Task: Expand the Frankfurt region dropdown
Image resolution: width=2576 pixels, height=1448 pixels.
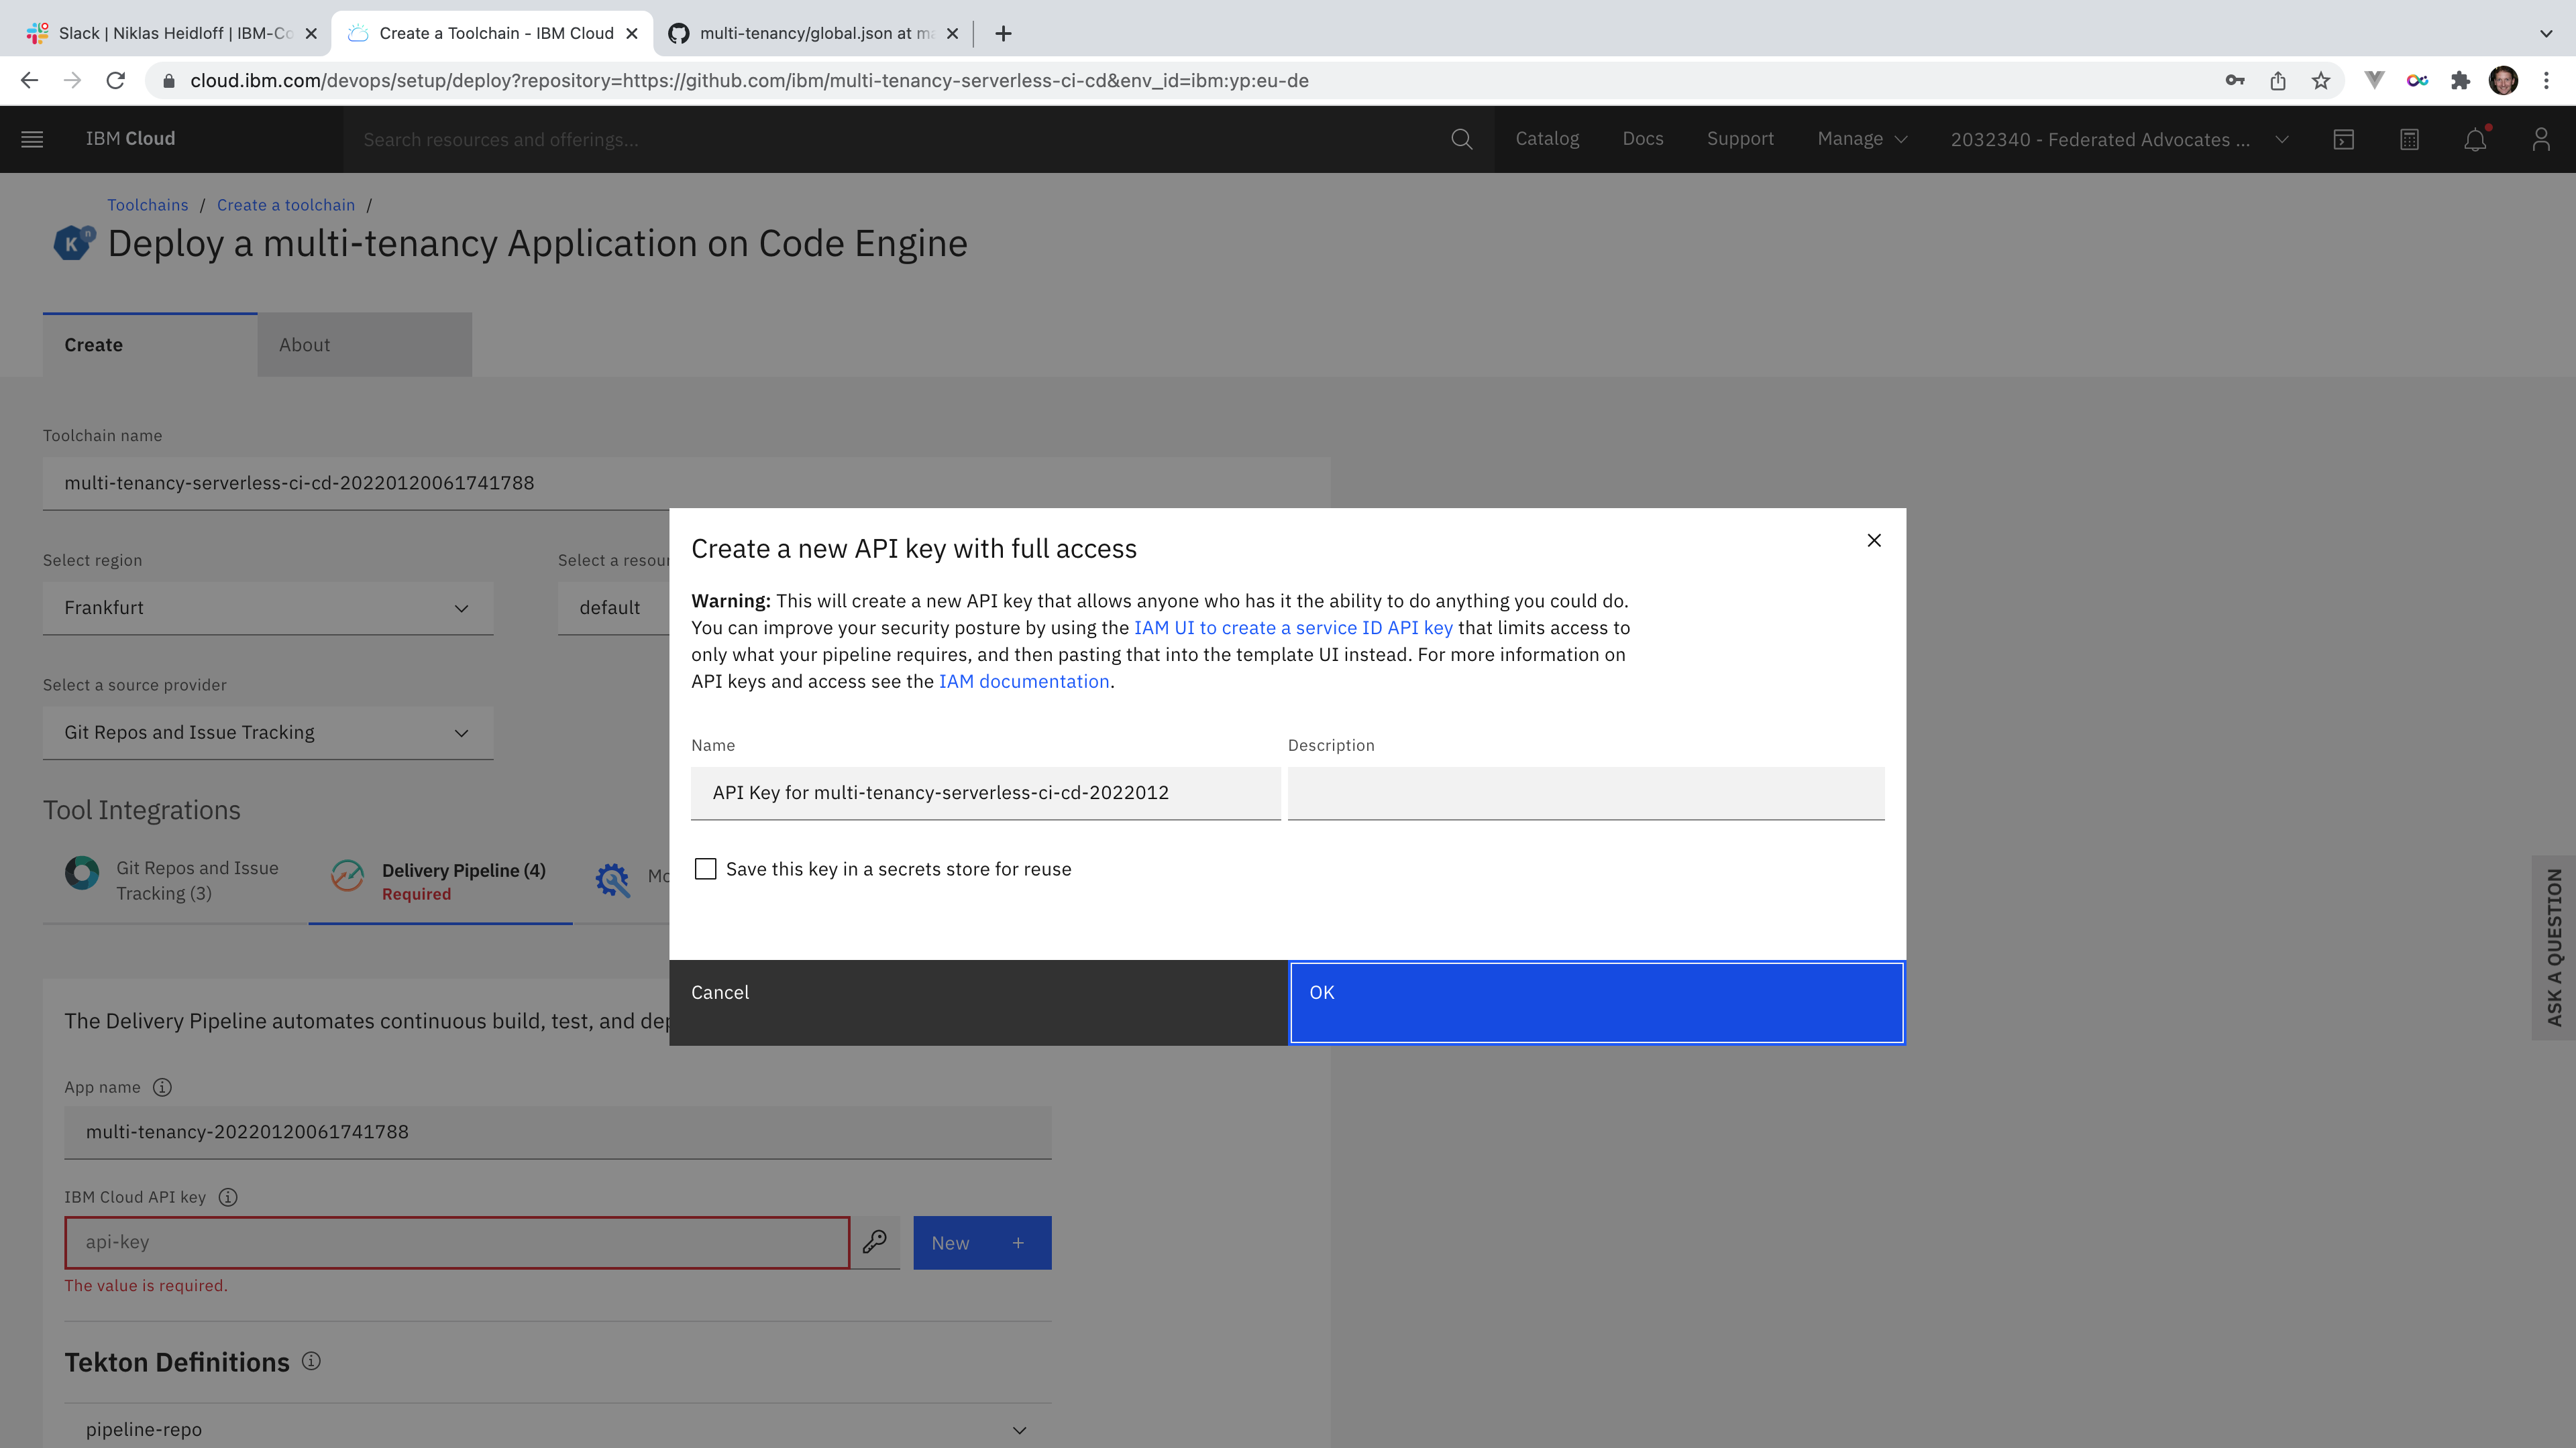Action: click(x=268, y=609)
